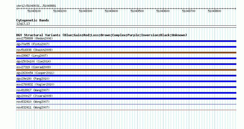
Task: Click ruler position 51049700
Action: (x=189, y=11)
